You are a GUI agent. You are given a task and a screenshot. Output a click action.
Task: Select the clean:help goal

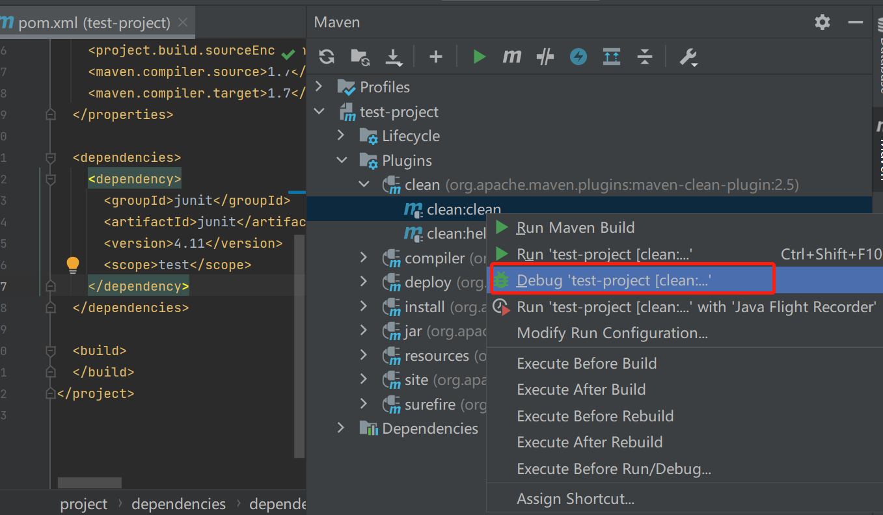pyautogui.click(x=457, y=233)
